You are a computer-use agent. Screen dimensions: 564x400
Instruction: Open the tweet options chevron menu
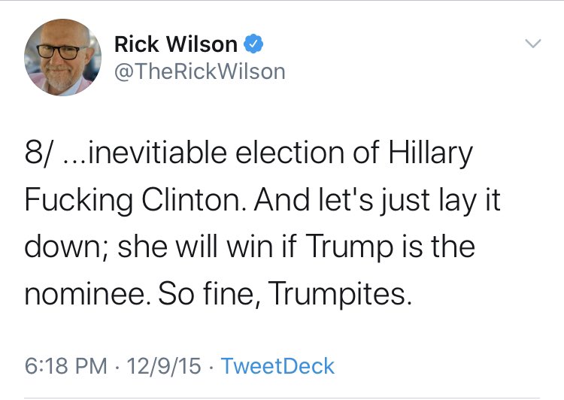(x=532, y=44)
